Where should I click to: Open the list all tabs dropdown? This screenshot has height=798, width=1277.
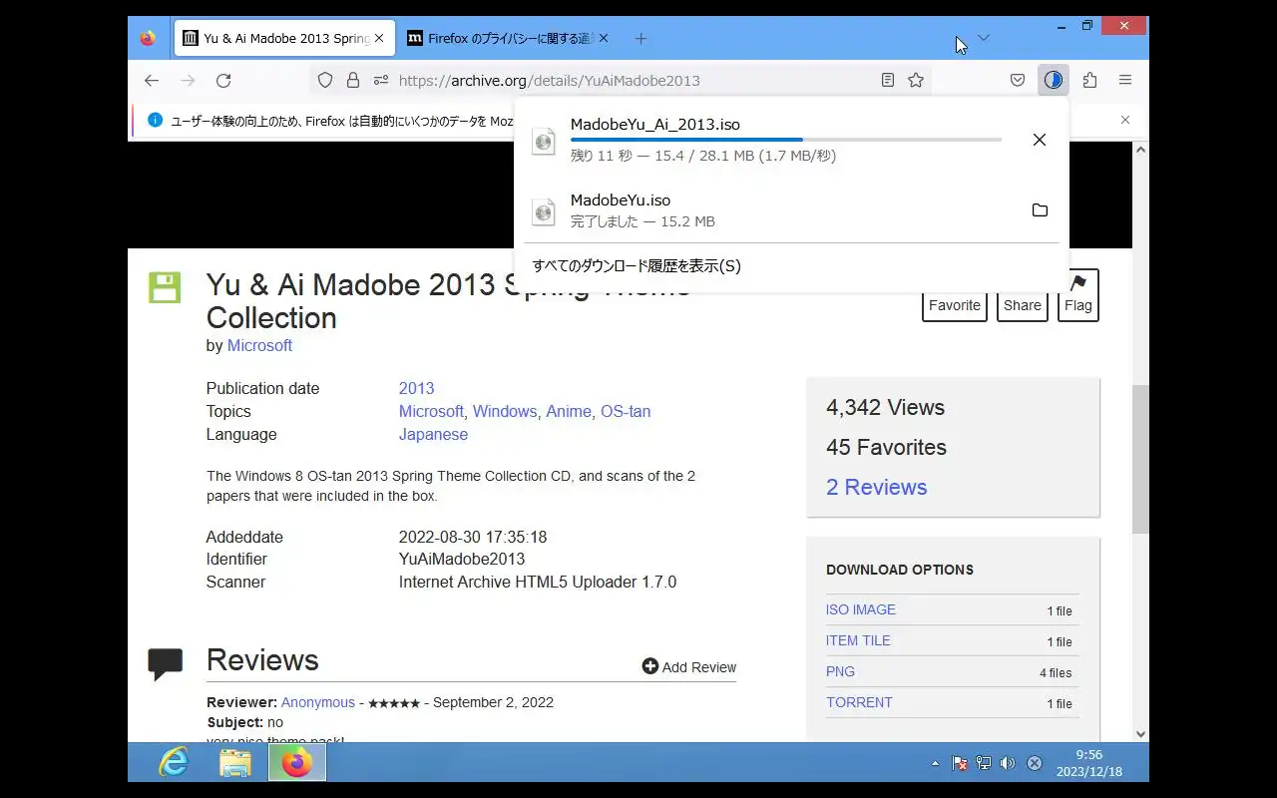(984, 39)
